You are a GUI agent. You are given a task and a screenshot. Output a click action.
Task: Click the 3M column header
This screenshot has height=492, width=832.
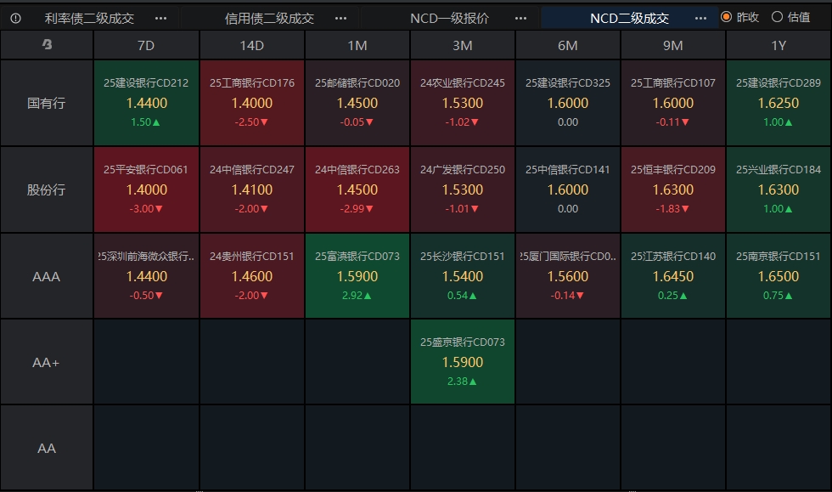pos(462,45)
